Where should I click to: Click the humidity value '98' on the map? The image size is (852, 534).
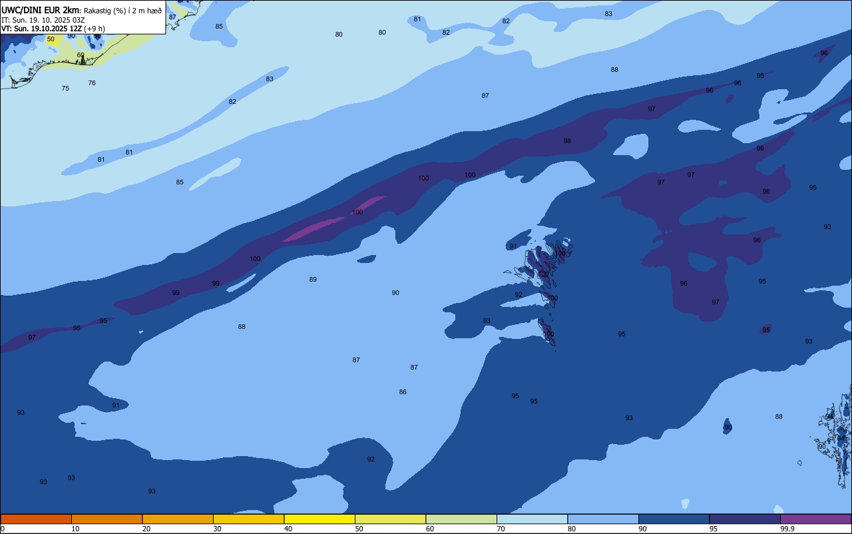[567, 141]
